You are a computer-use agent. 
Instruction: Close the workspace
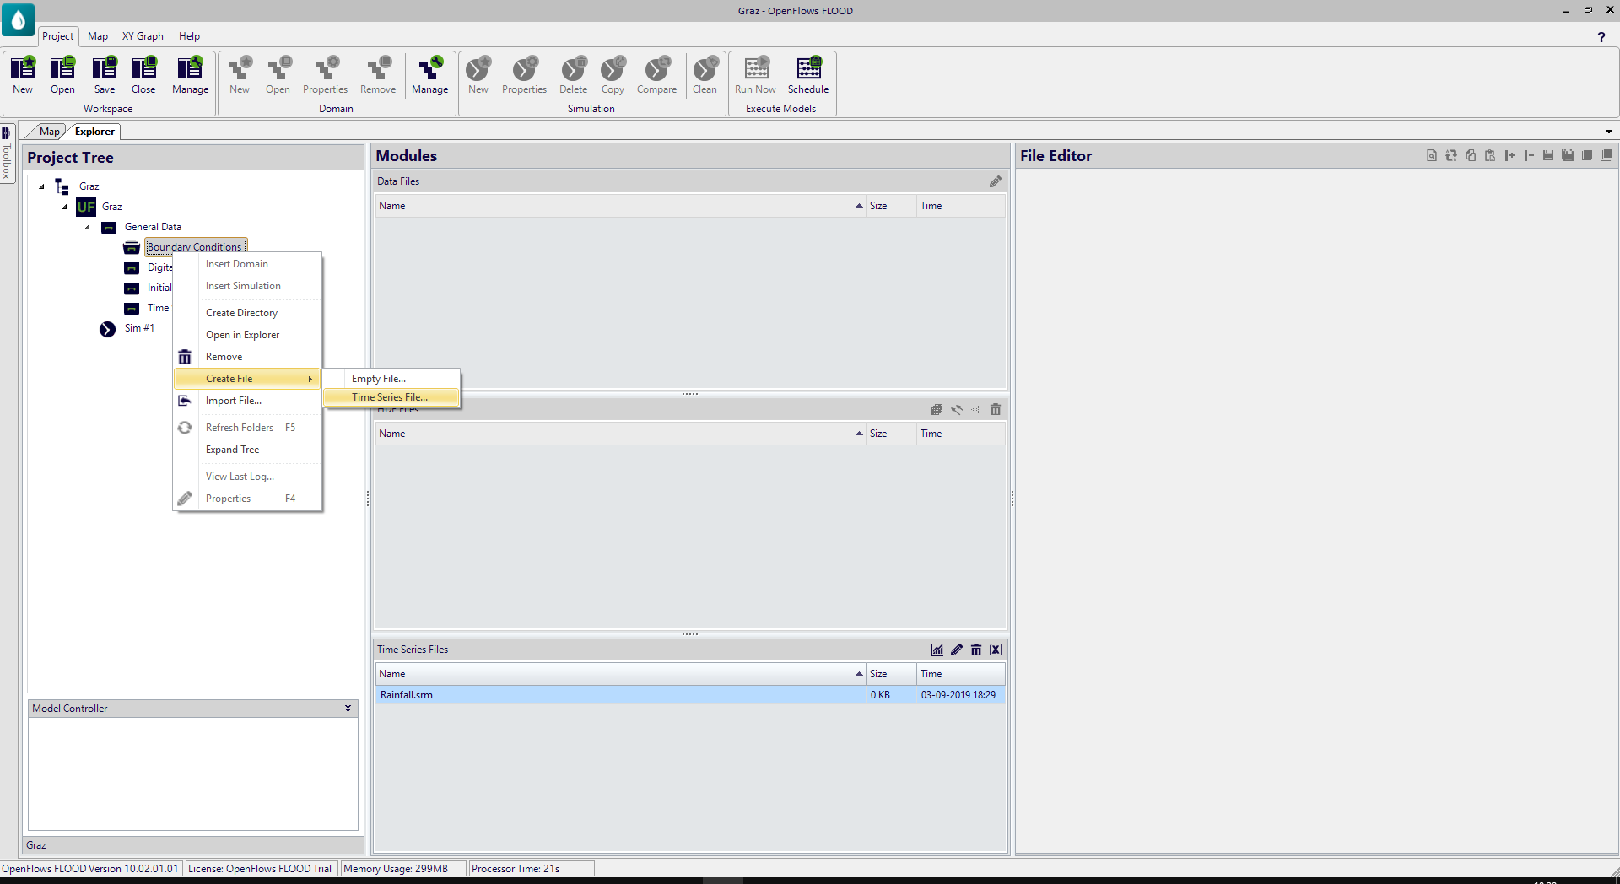tap(143, 75)
